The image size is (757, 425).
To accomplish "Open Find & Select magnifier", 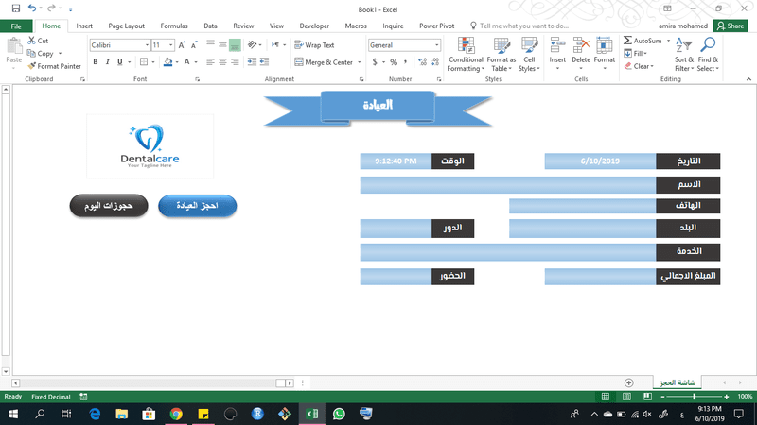I will pyautogui.click(x=708, y=55).
